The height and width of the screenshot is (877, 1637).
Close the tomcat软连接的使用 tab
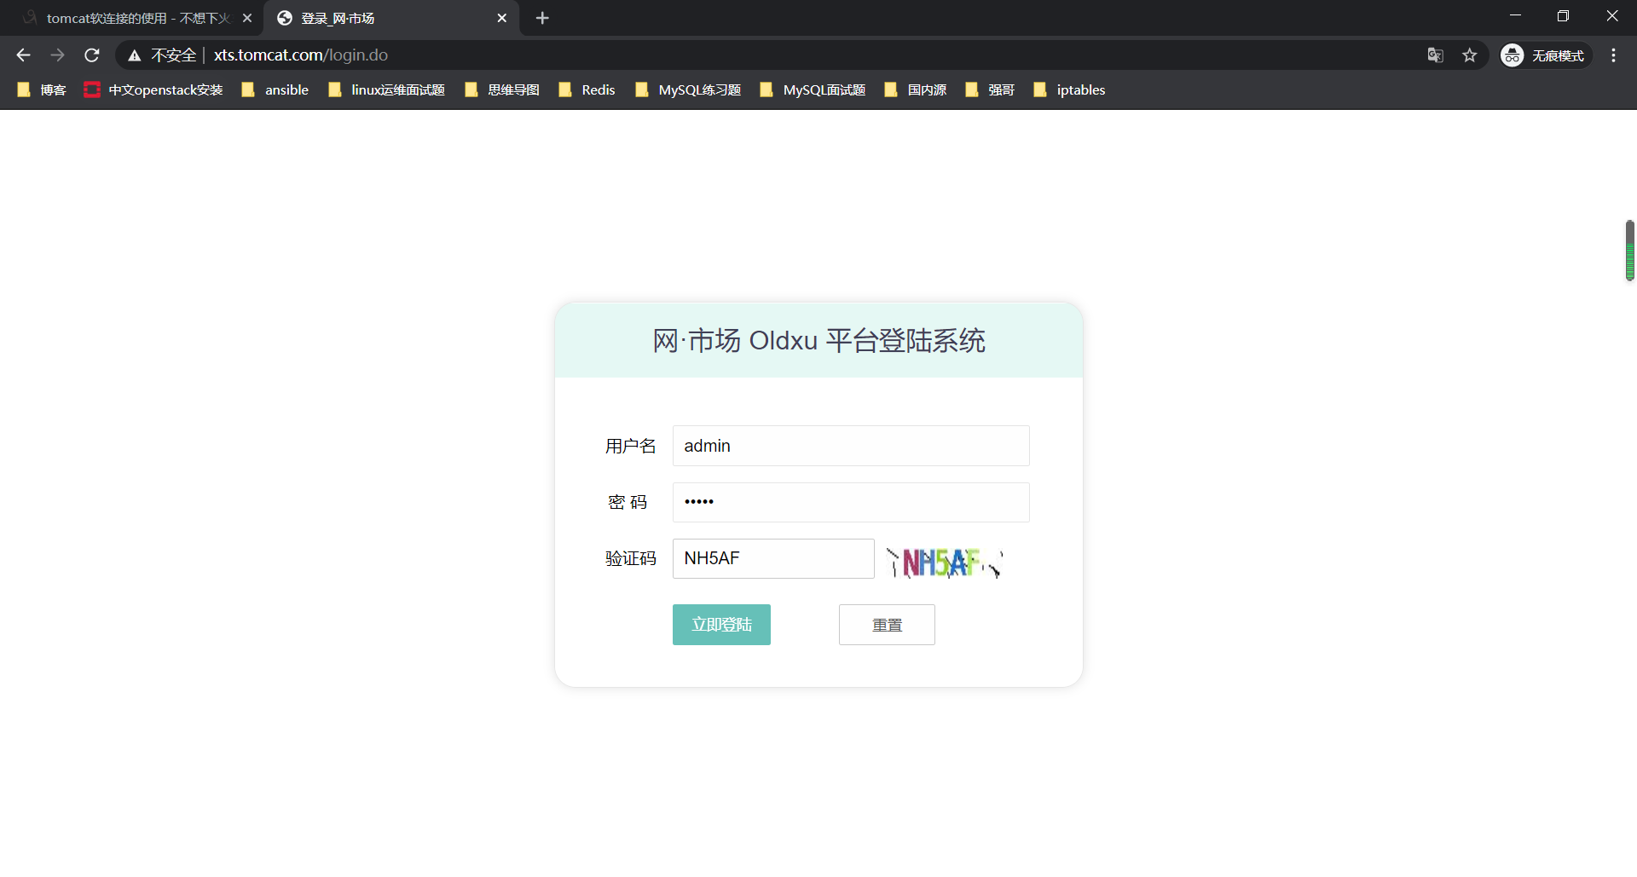[247, 18]
